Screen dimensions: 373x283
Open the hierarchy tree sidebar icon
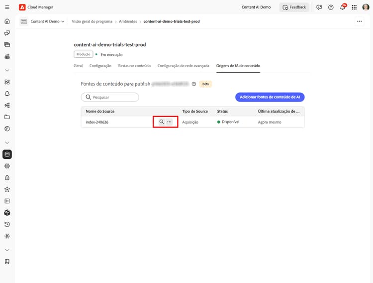coord(7,106)
